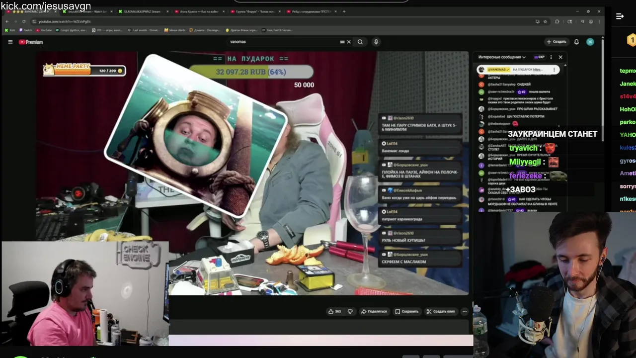Click the 'Создать' create button
Screen dimensions: 636x358
click(556, 42)
